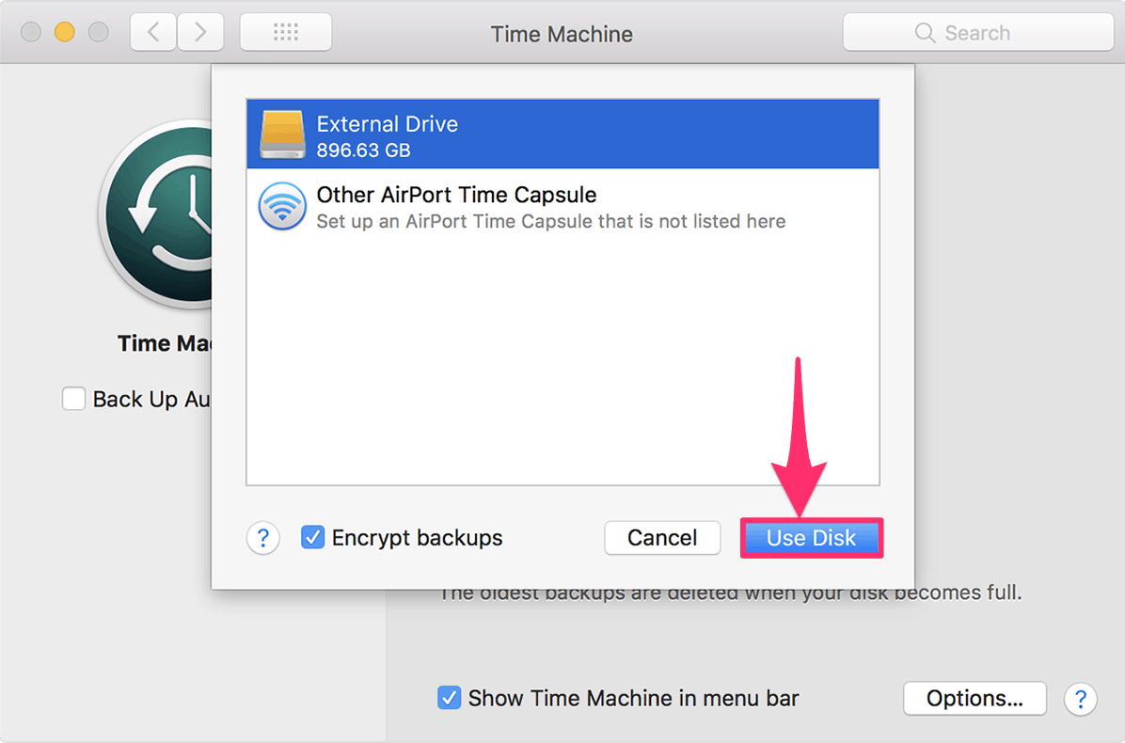Open help in the disk selection sheet

tap(262, 538)
